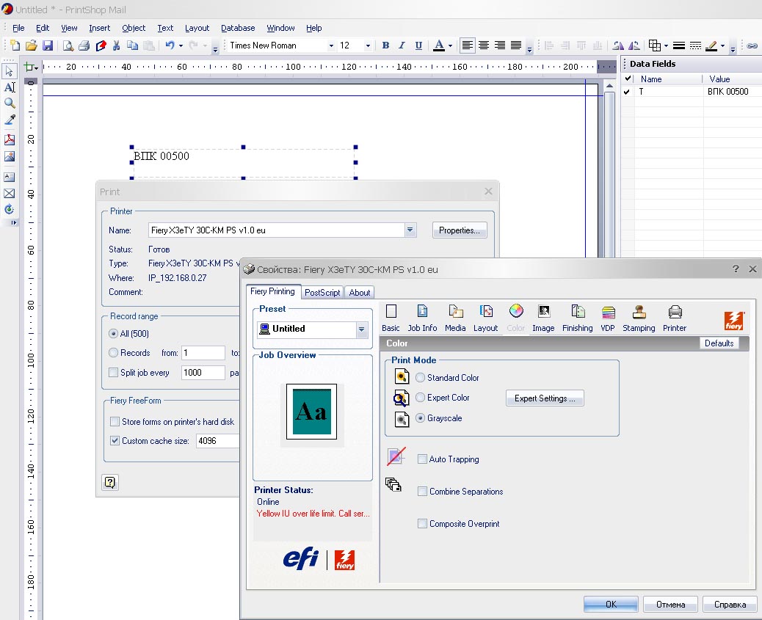Viewport: 762px width, 620px height.
Task: Click the Job Overview preview thumbnail
Action: pos(311,412)
